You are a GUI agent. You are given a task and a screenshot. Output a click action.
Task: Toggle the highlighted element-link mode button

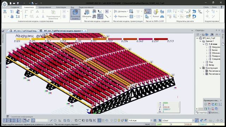(100, 17)
